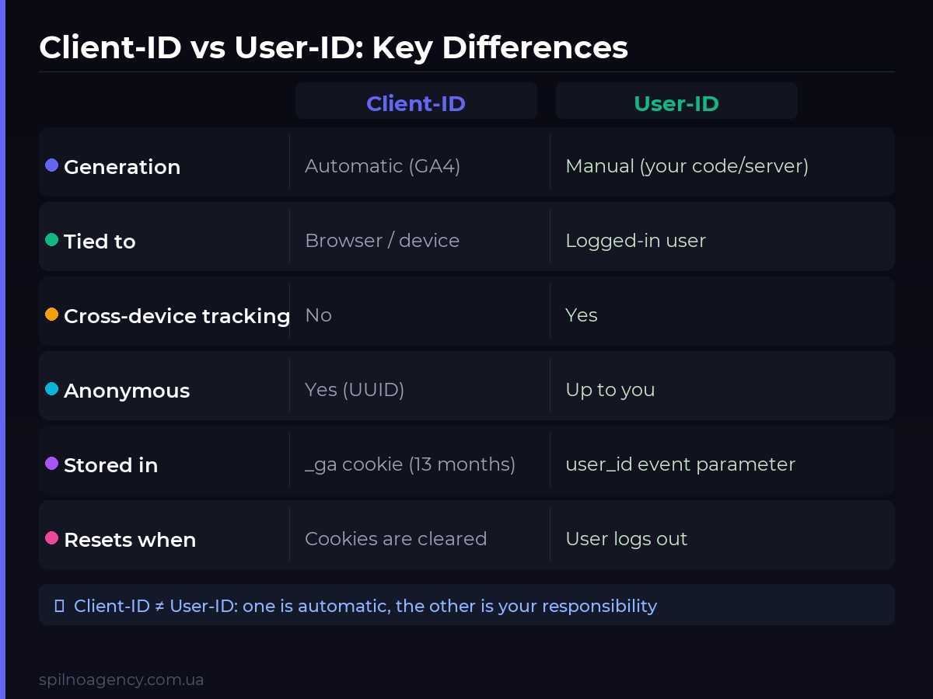Select the Stored in row label
The height and width of the screenshot is (699, 933).
click(110, 465)
